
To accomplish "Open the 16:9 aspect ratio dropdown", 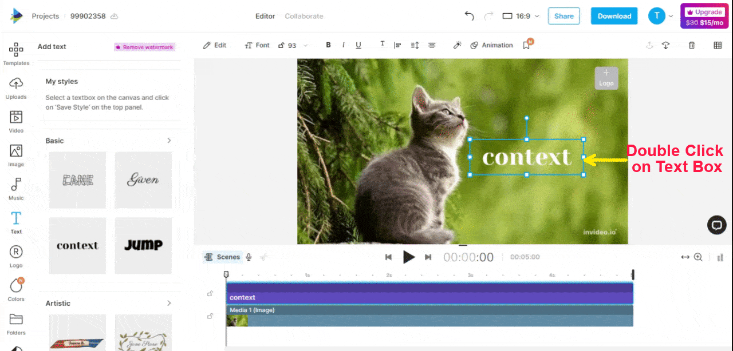I will click(521, 16).
